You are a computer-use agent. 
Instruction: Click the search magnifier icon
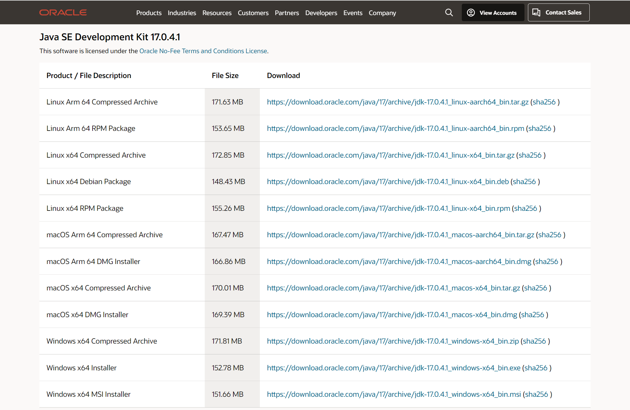click(x=449, y=13)
